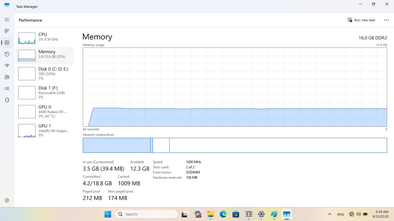Select the Performance icon in sidebar
This screenshot has width=394, height=221.
tap(7, 43)
